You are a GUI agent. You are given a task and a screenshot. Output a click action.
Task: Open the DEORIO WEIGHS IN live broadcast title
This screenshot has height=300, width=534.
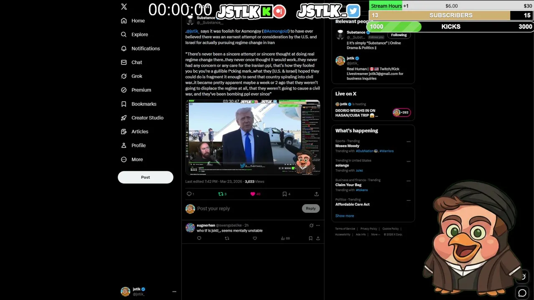point(357,113)
